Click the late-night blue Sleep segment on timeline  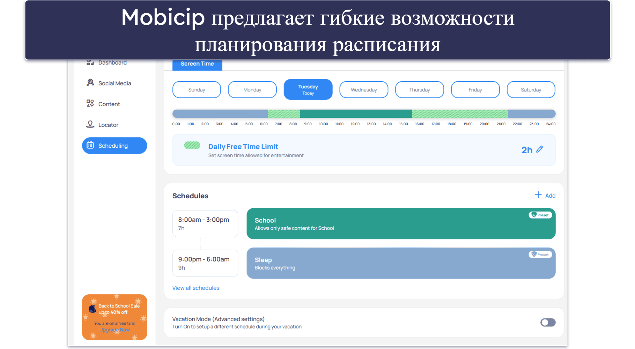tap(531, 114)
